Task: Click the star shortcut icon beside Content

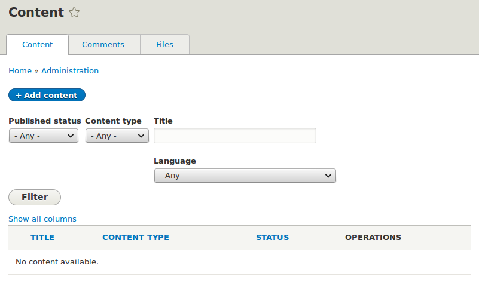Action: [74, 13]
